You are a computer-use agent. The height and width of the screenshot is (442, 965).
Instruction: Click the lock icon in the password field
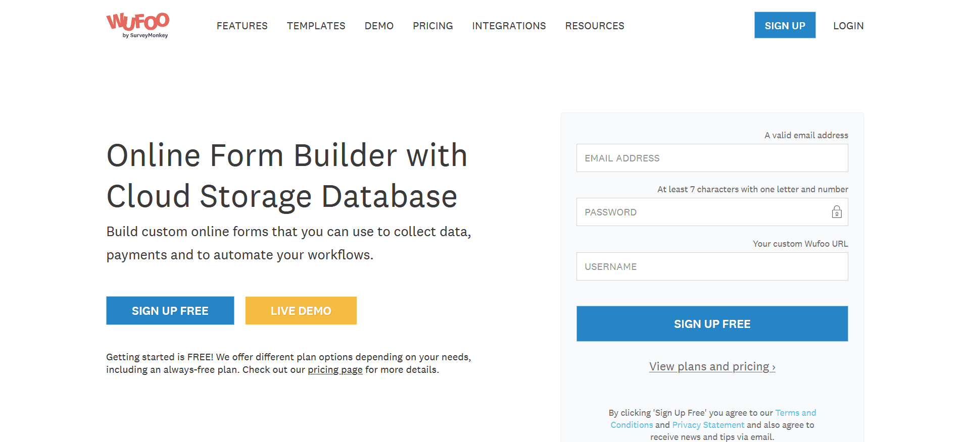[x=837, y=212]
